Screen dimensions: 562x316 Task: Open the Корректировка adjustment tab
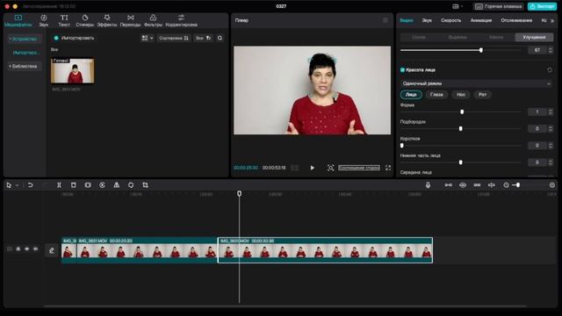click(182, 21)
